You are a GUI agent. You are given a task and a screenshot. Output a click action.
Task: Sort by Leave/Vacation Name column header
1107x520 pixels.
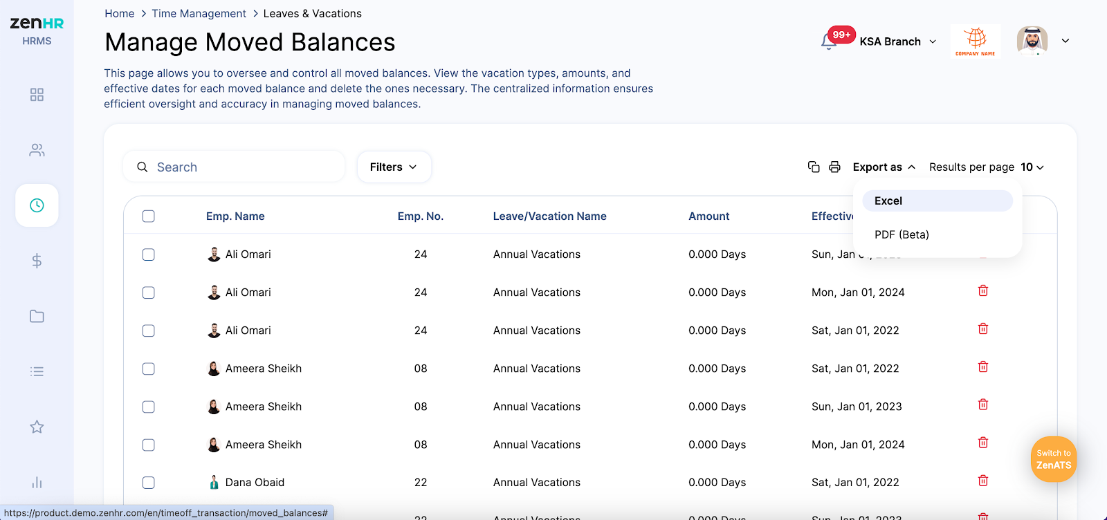pos(550,216)
